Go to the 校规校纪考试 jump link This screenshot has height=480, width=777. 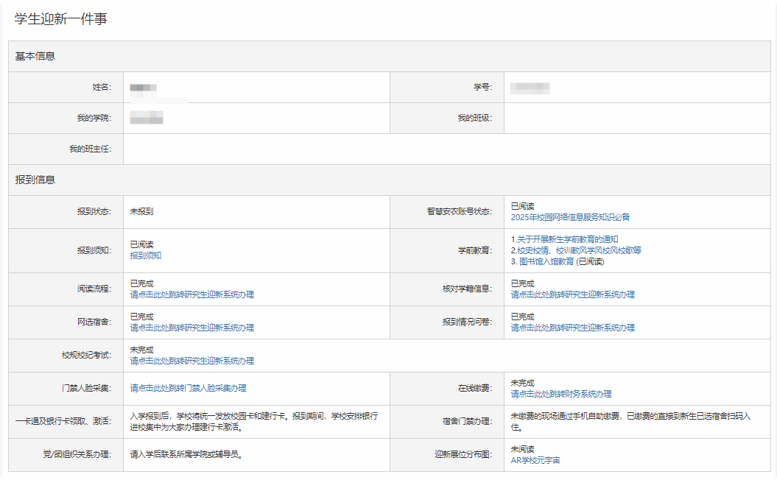[191, 361]
